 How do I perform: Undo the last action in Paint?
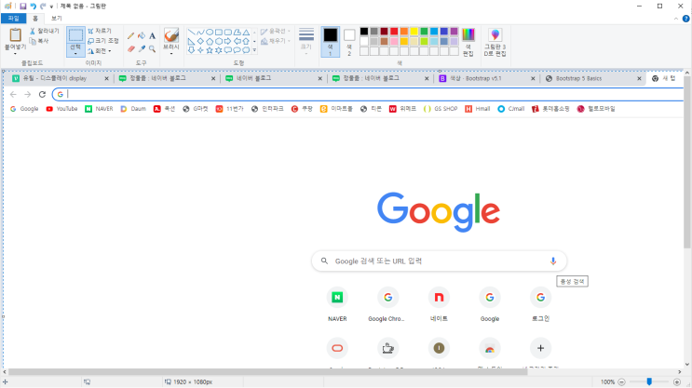click(x=34, y=7)
